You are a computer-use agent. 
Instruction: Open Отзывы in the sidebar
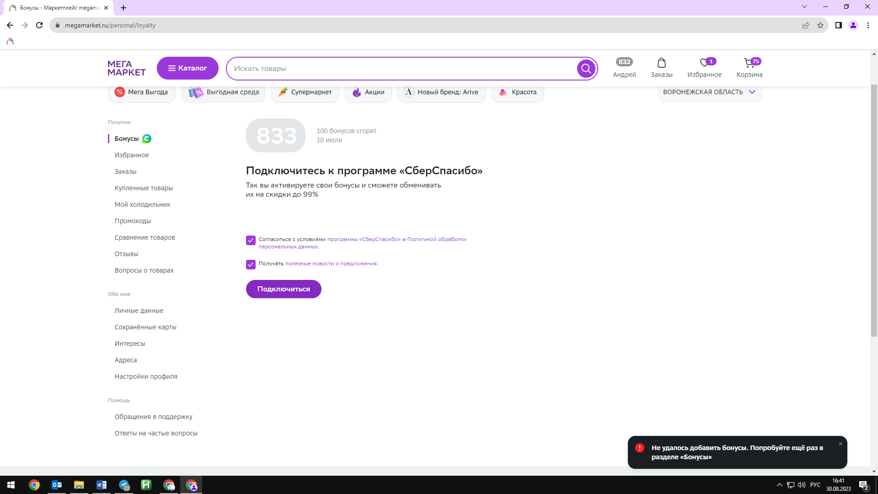point(126,254)
